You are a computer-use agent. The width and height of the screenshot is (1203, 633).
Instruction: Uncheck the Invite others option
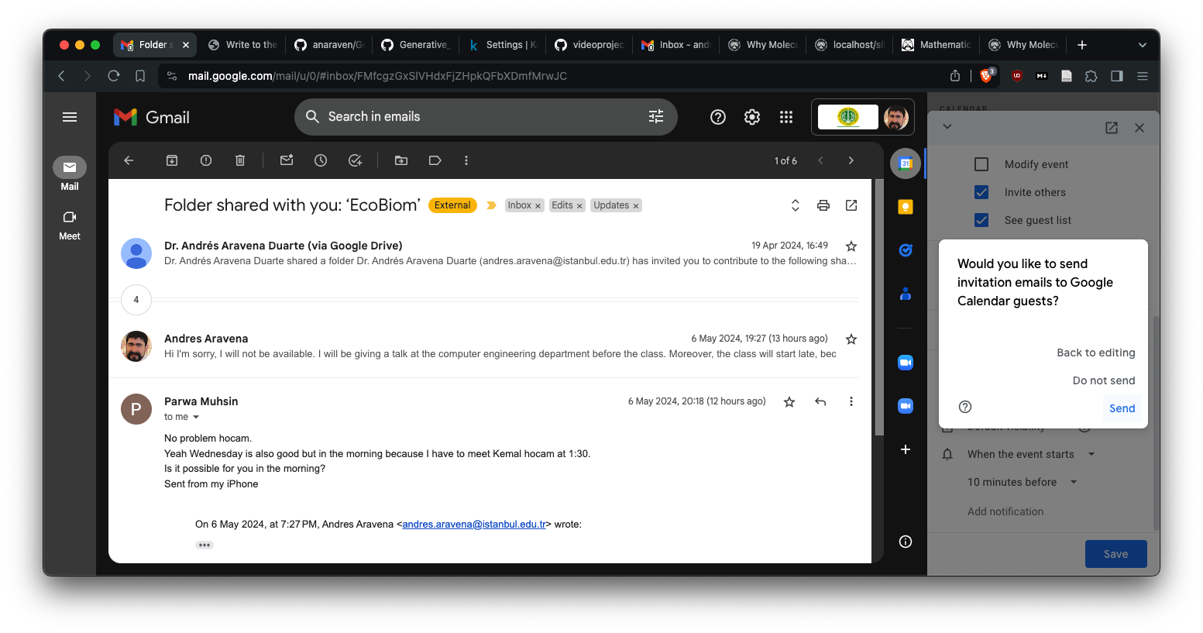click(981, 192)
